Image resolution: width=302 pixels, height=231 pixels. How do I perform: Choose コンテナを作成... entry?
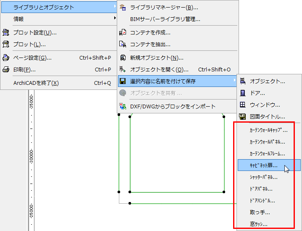[178, 33]
